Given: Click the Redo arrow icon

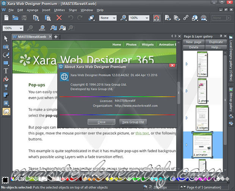Looking at the screenshot, I should point(80,18).
